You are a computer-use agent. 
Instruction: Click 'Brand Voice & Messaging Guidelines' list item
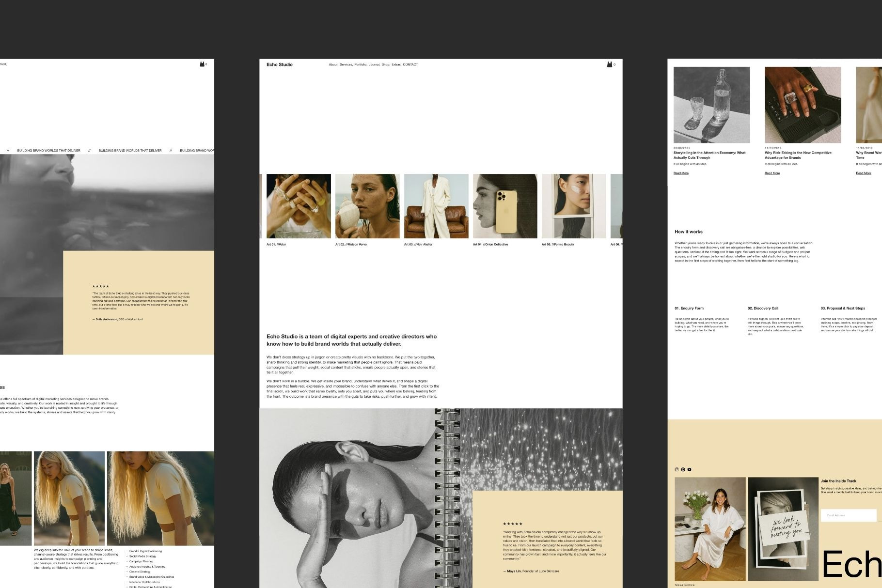tap(151, 577)
